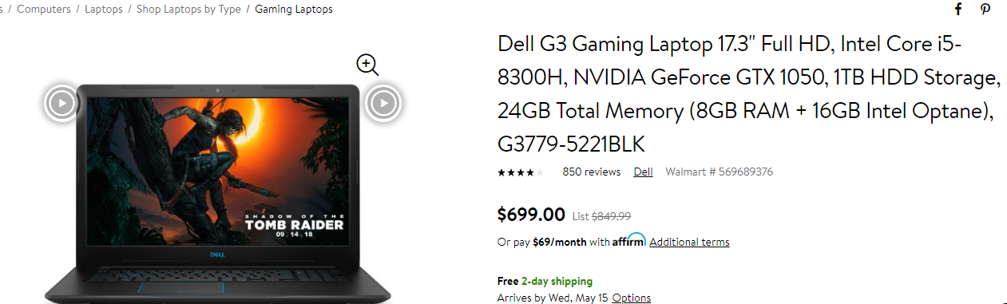Go to Laptops breadcrumb
This screenshot has height=304, width=1007.
click(x=104, y=10)
